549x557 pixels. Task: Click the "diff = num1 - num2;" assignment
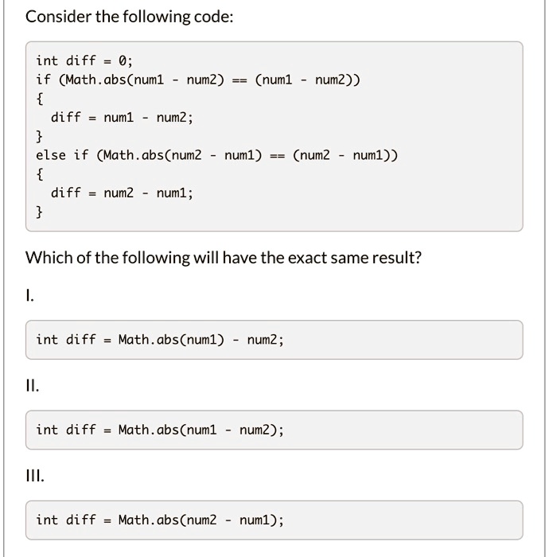[122, 118]
